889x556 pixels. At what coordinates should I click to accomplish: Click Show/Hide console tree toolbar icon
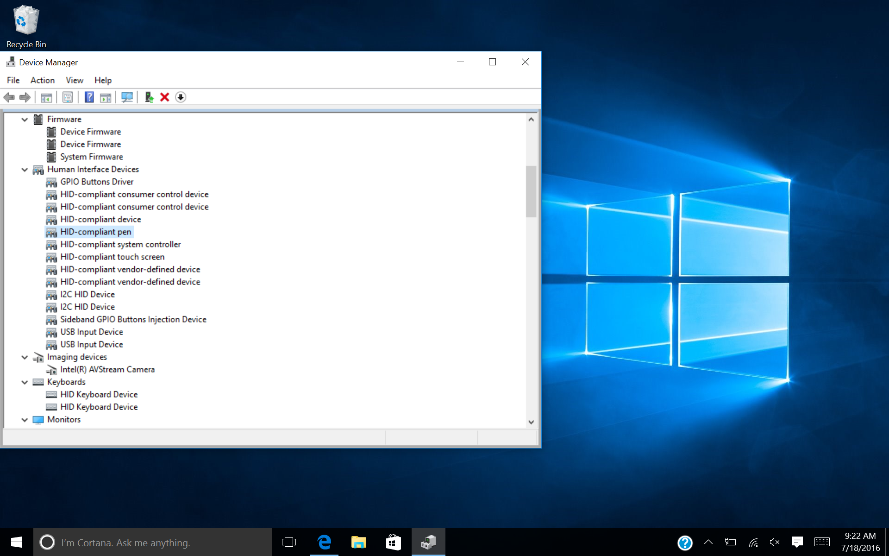(x=46, y=97)
